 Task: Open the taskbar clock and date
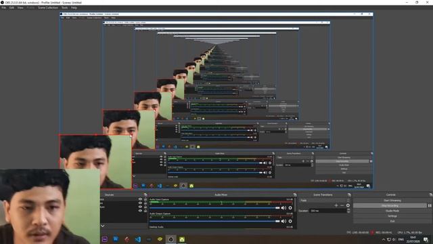tap(413, 239)
